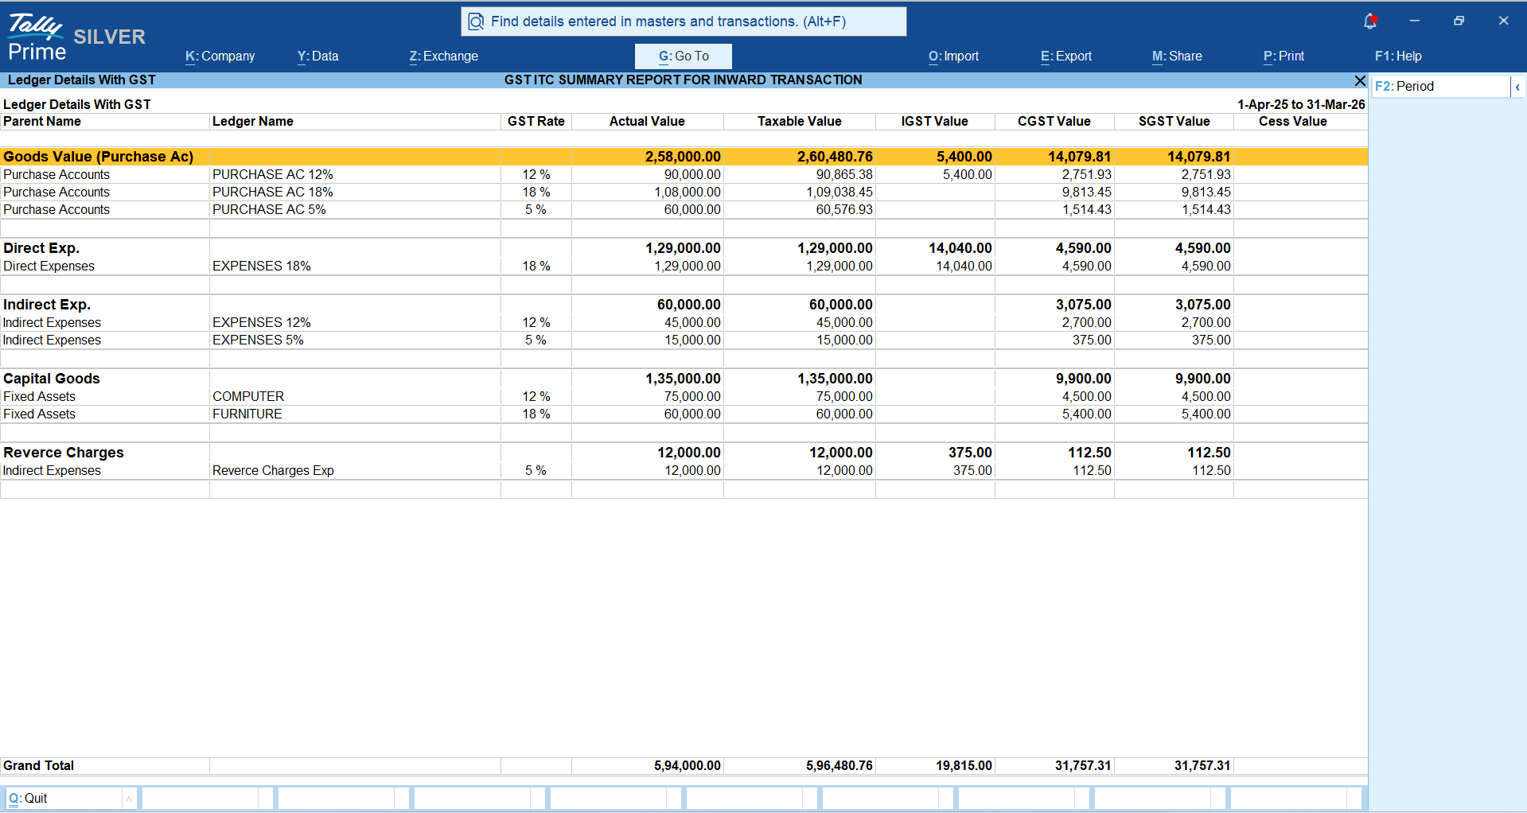Select PURCHASE AC 5% ledger row

click(x=684, y=210)
